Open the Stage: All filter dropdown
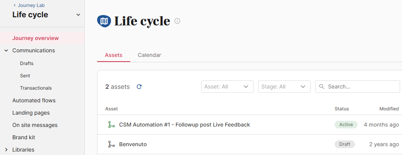Viewport: 402px width, 155px height. 284,87
